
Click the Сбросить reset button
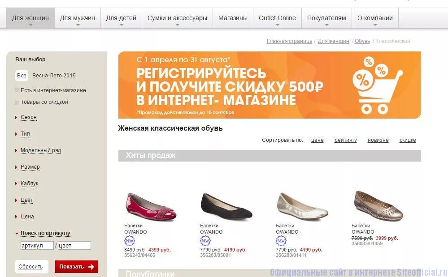(x=30, y=267)
